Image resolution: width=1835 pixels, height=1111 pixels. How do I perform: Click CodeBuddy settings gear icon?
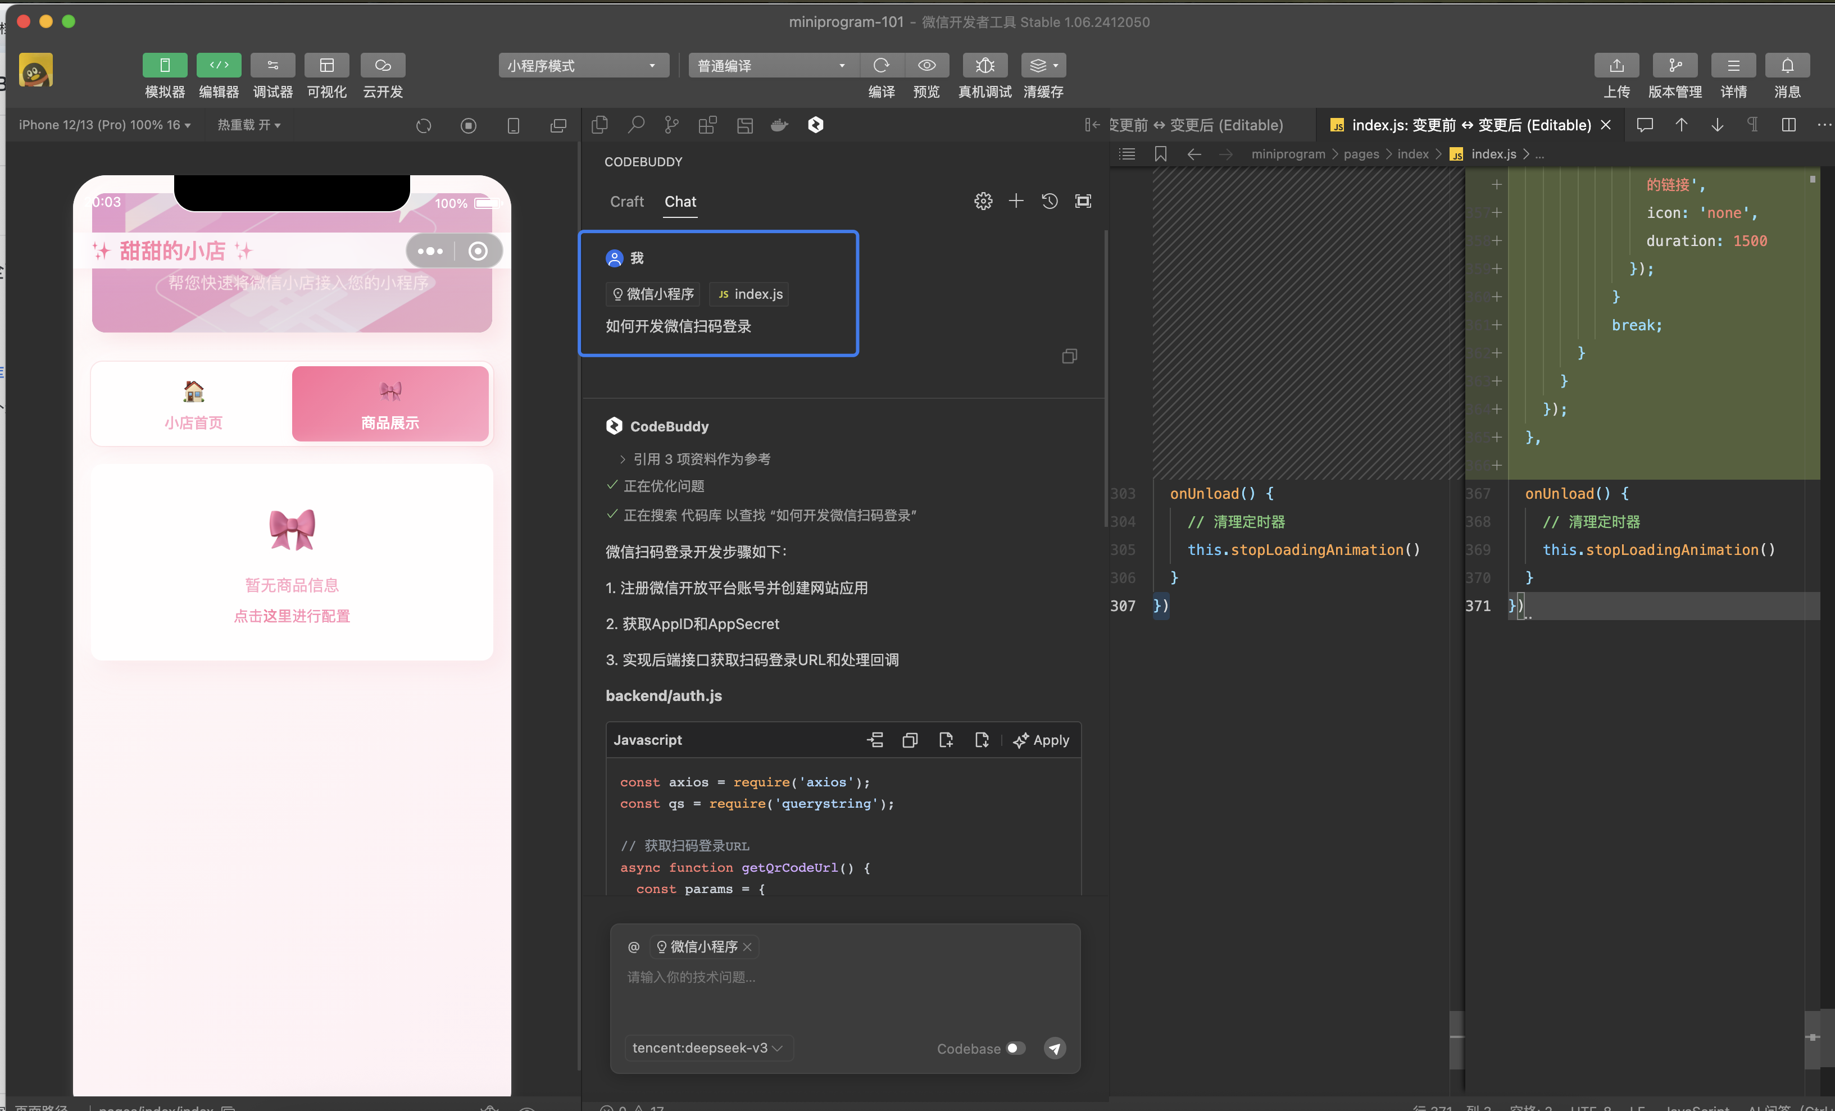983,201
